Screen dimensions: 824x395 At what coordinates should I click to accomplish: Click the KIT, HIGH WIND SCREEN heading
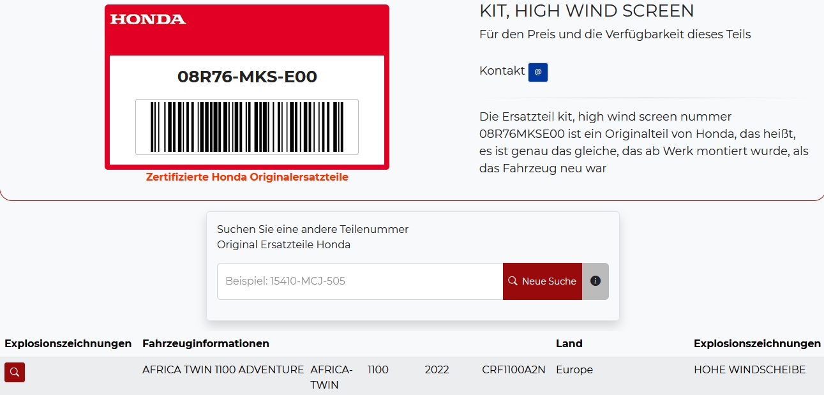coord(586,11)
